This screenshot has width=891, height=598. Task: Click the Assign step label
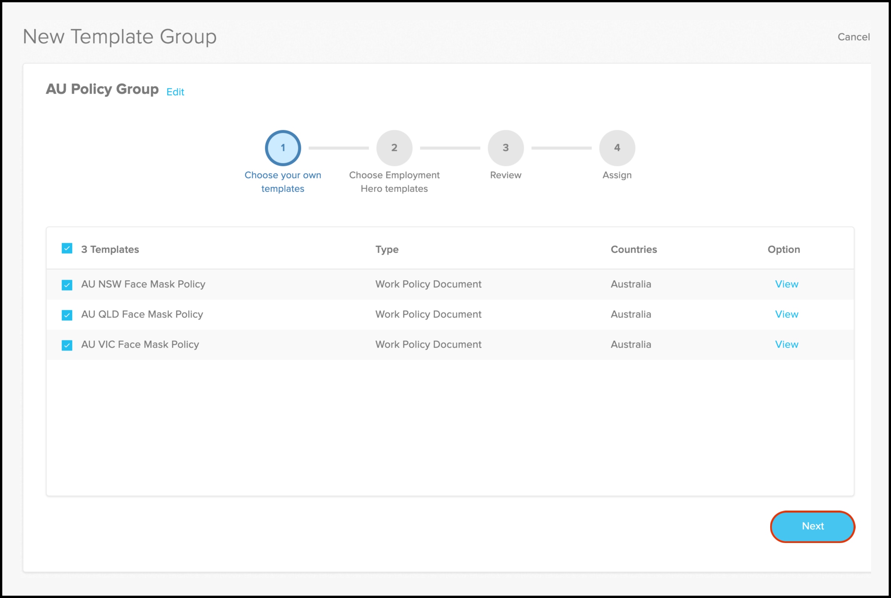point(617,175)
